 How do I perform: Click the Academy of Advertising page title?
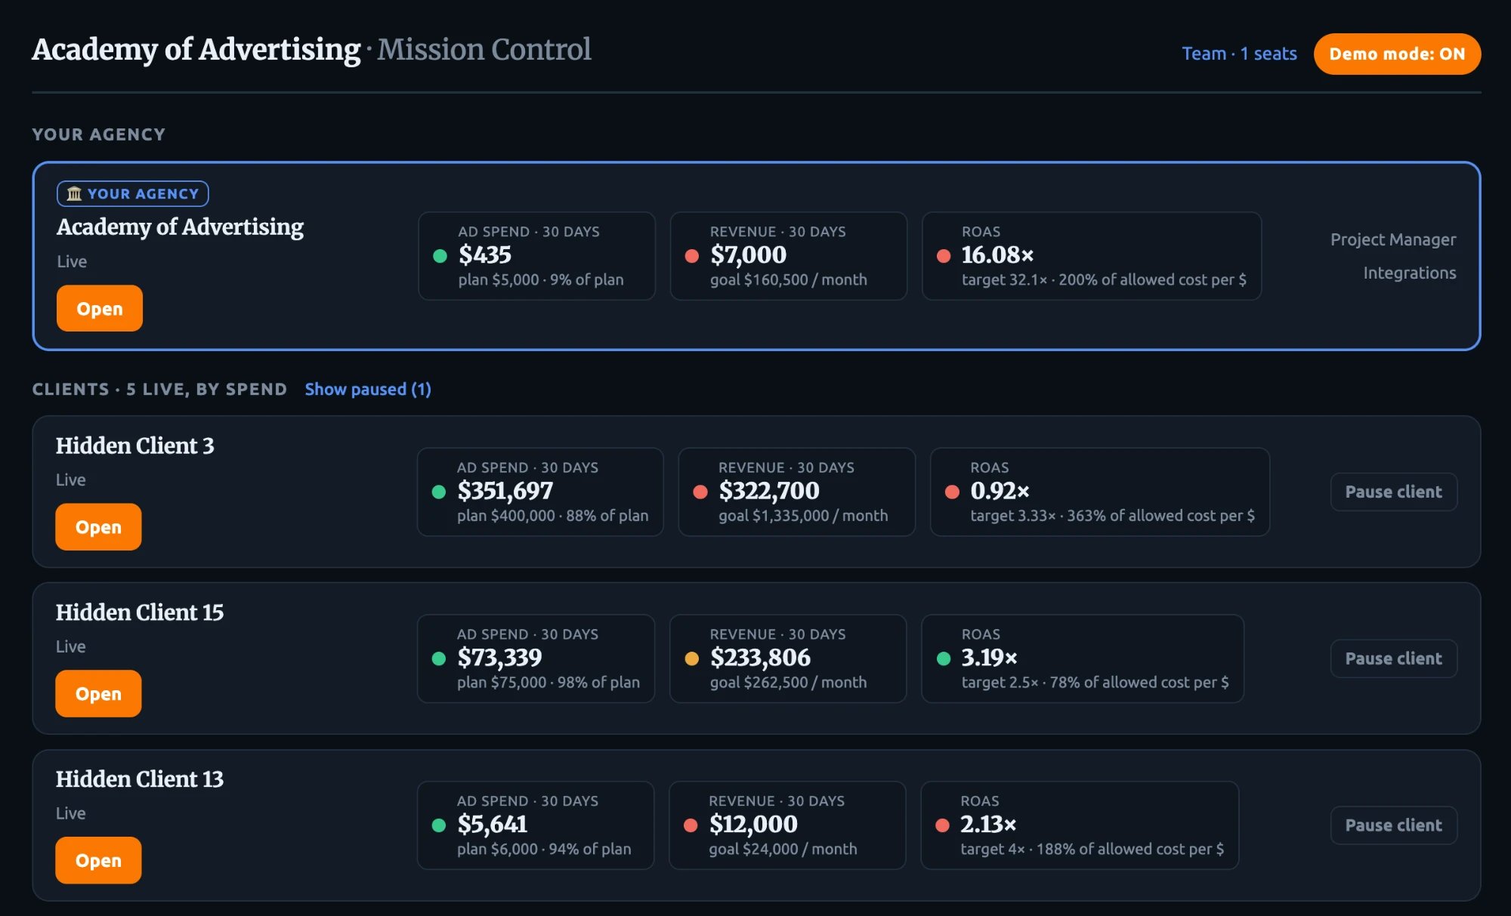(x=196, y=50)
